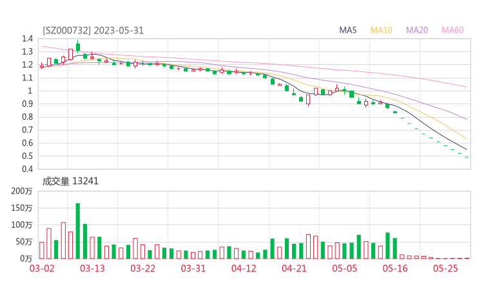Click the highest candlestick near the 1.35 peak
This screenshot has width=477, height=283.
78,46
